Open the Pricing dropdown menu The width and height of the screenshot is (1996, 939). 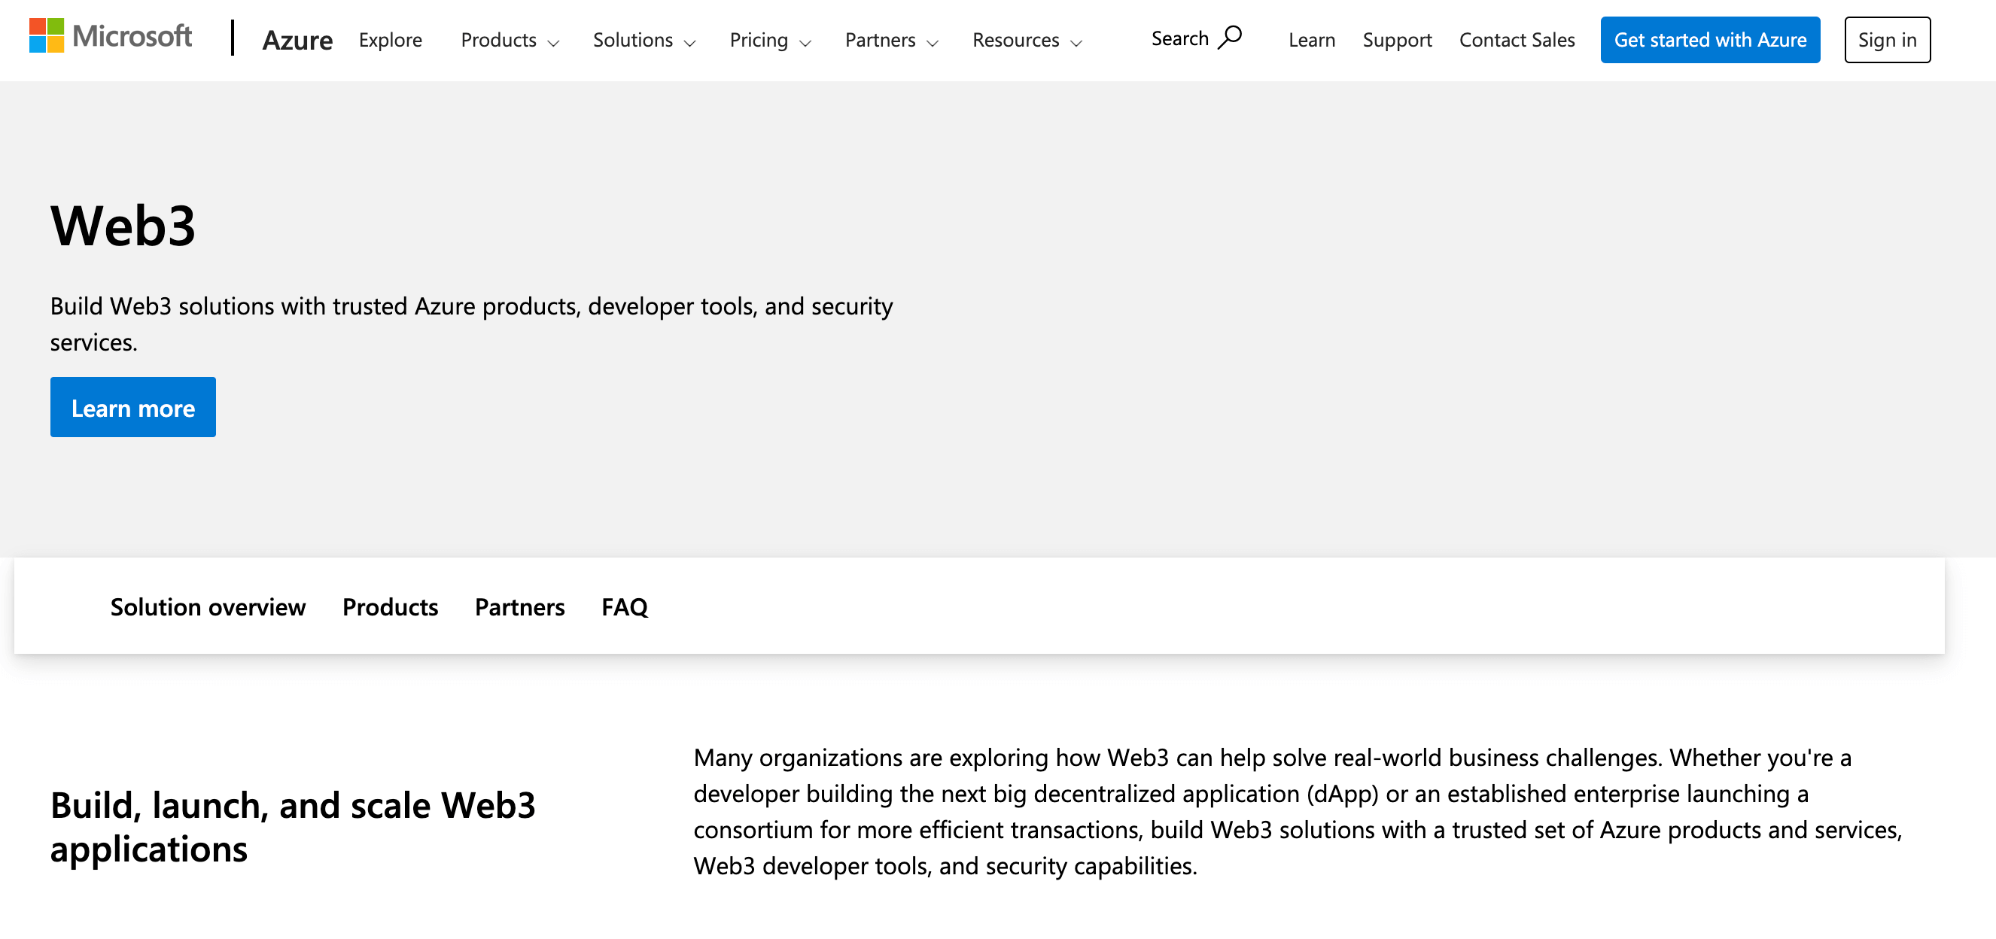click(x=769, y=40)
